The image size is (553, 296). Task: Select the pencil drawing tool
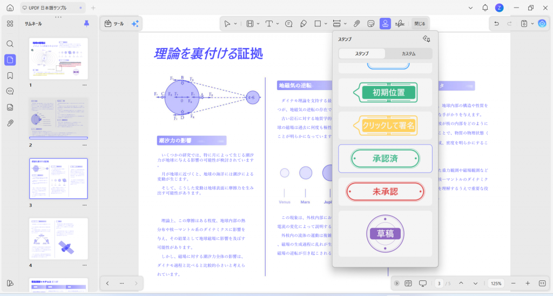tap(304, 24)
